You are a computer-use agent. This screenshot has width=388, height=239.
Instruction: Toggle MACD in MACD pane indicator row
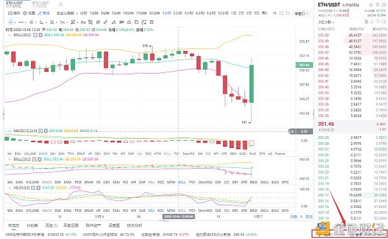pos(43,154)
